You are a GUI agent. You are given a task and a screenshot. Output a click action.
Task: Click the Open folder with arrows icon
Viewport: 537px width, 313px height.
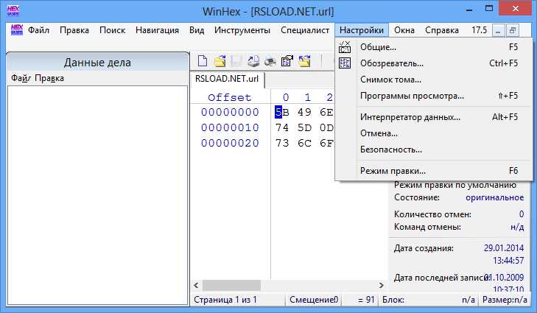(x=304, y=61)
